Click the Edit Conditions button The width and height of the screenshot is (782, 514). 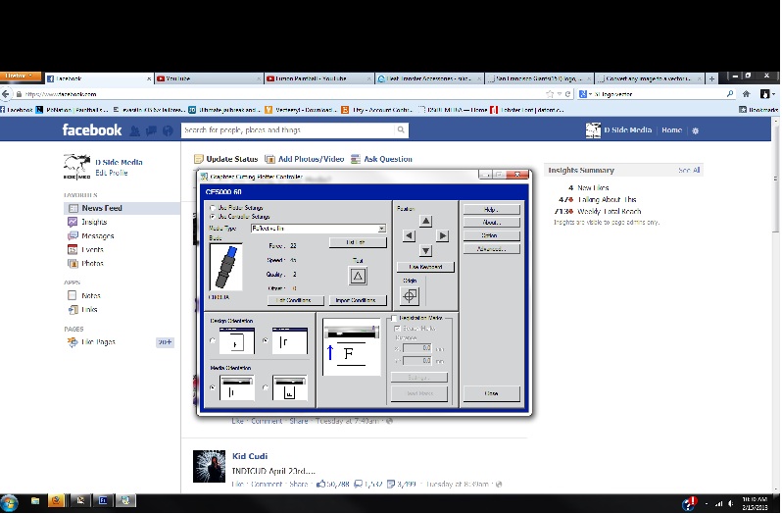tap(296, 300)
